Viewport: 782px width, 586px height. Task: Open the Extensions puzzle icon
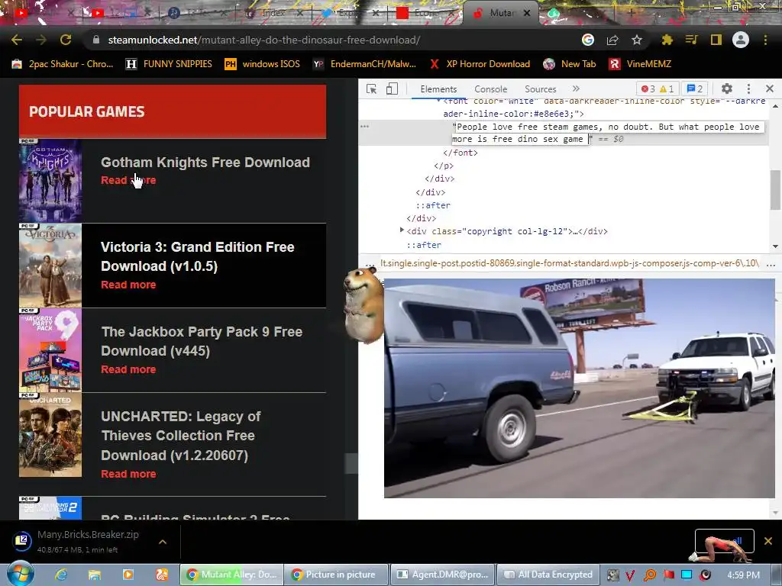[x=667, y=40]
